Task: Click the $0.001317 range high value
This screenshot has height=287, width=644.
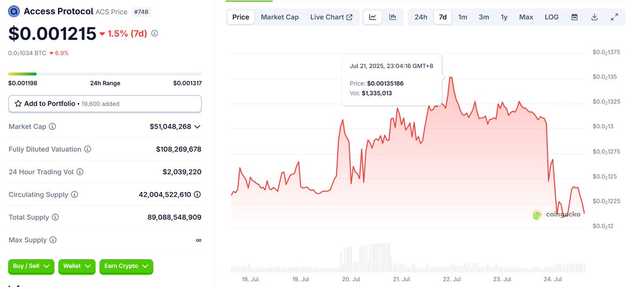Action: 187,83
